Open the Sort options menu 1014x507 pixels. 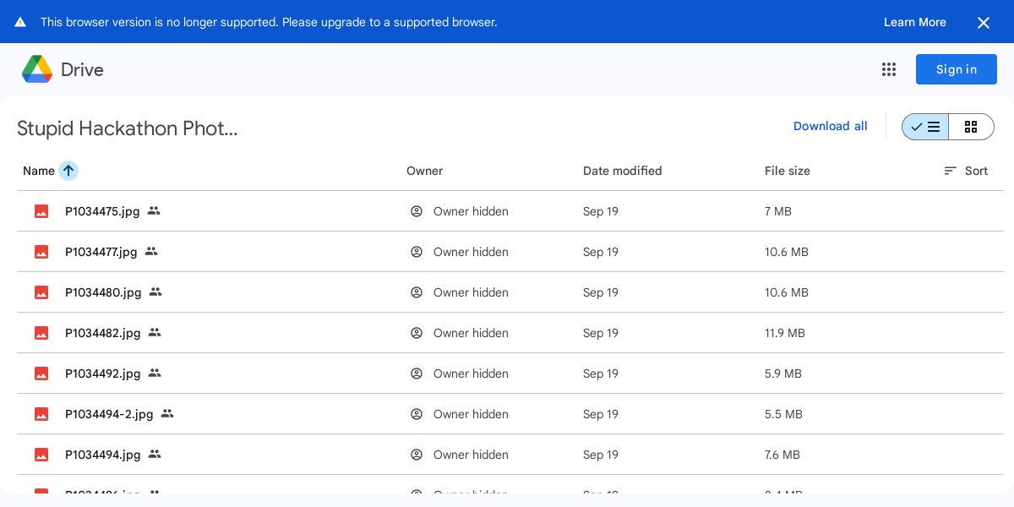966,171
